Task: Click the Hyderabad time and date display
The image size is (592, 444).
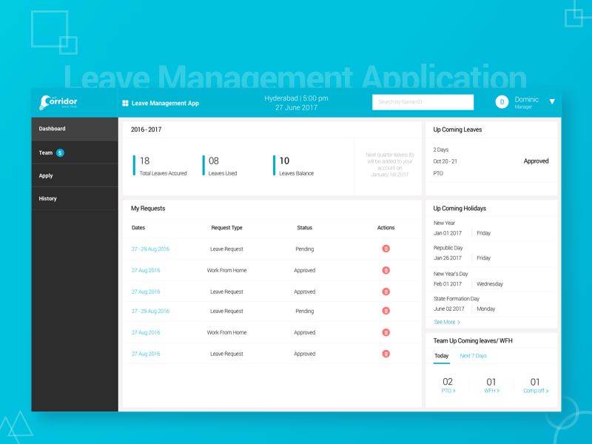Action: (x=297, y=103)
